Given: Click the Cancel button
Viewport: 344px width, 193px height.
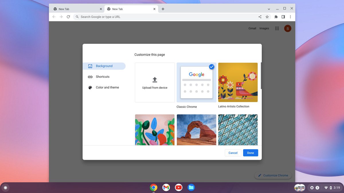Looking at the screenshot, I should pyautogui.click(x=233, y=153).
